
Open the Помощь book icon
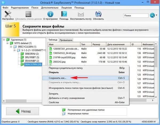(x=64, y=14)
